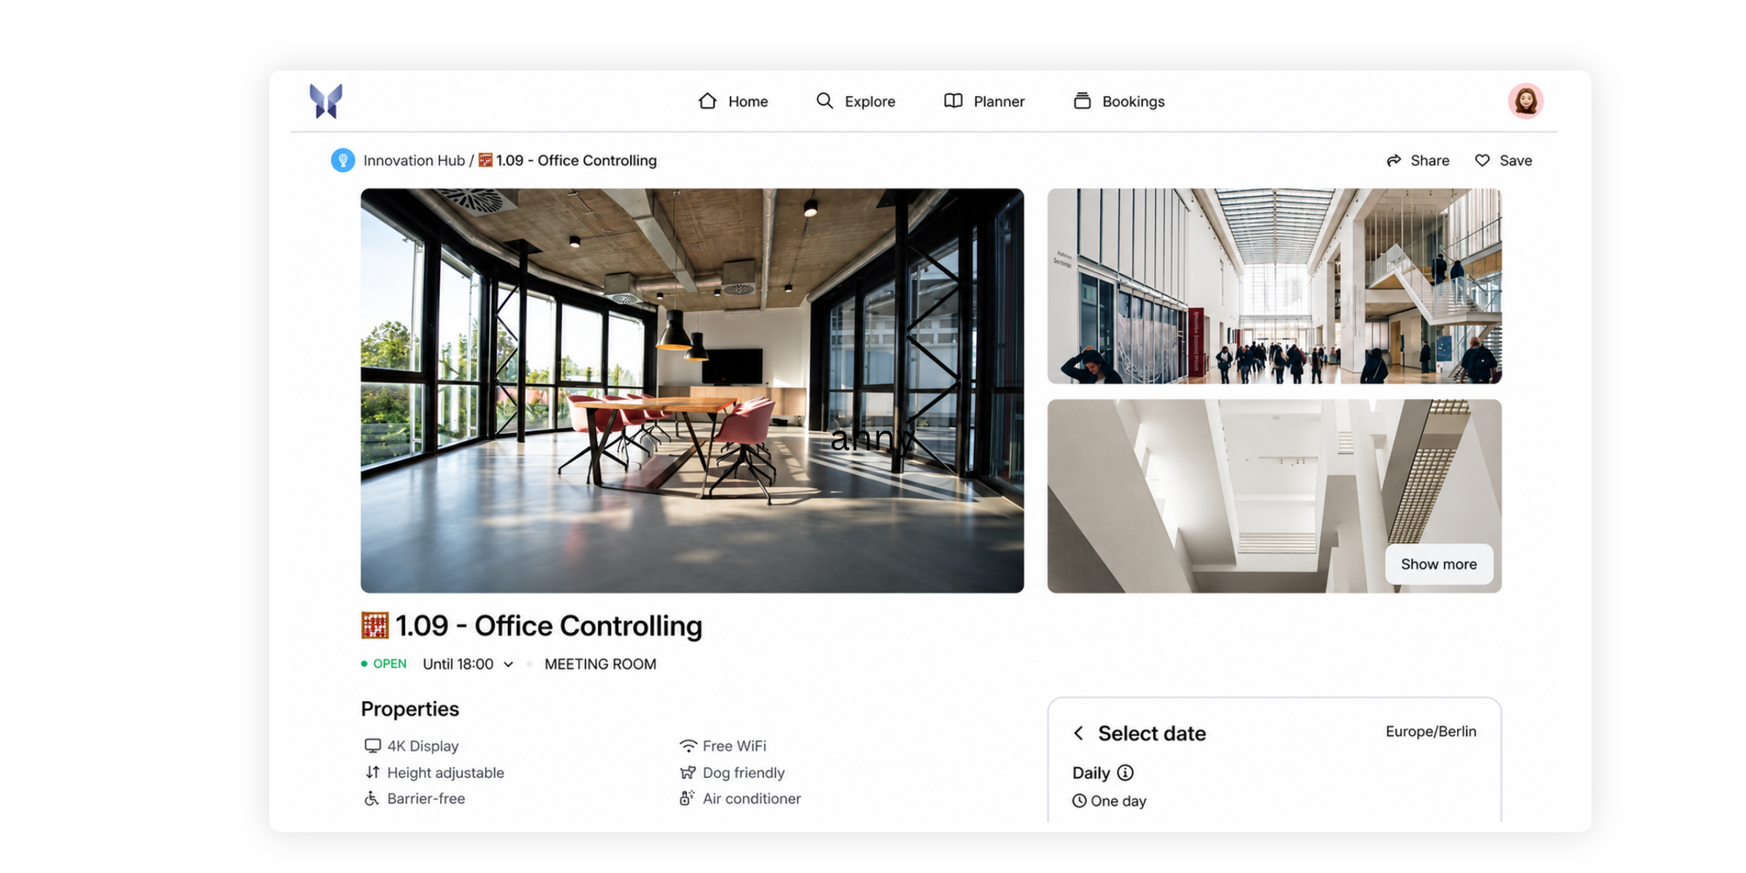Open the atrium hall photo

pyautogui.click(x=1275, y=286)
